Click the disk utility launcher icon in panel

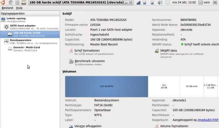pos(23,2)
